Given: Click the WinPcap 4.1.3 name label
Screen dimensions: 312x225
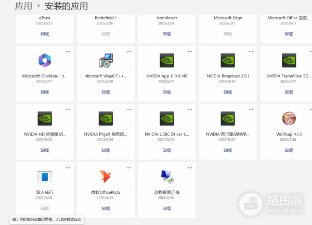Looking at the screenshot, I should (289, 134).
